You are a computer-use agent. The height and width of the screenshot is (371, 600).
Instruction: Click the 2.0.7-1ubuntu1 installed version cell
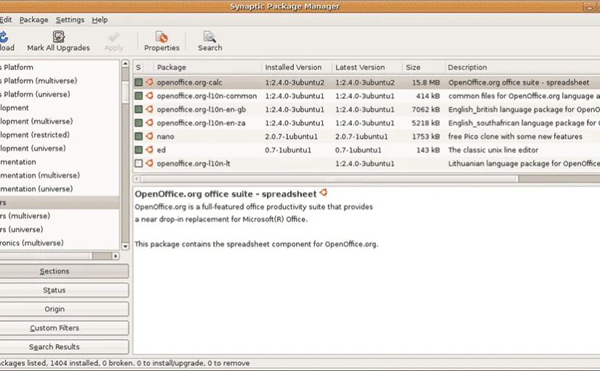[x=291, y=137]
